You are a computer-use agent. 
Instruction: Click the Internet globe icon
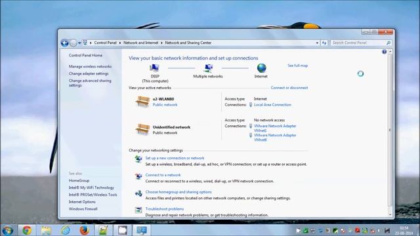pyautogui.click(x=261, y=68)
